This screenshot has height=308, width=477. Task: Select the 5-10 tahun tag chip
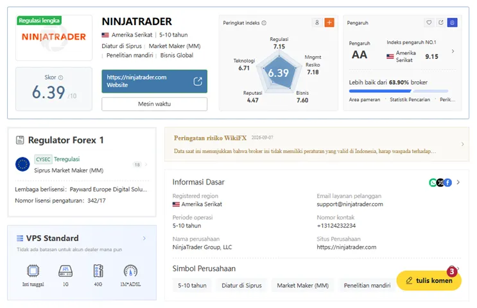point(192,285)
